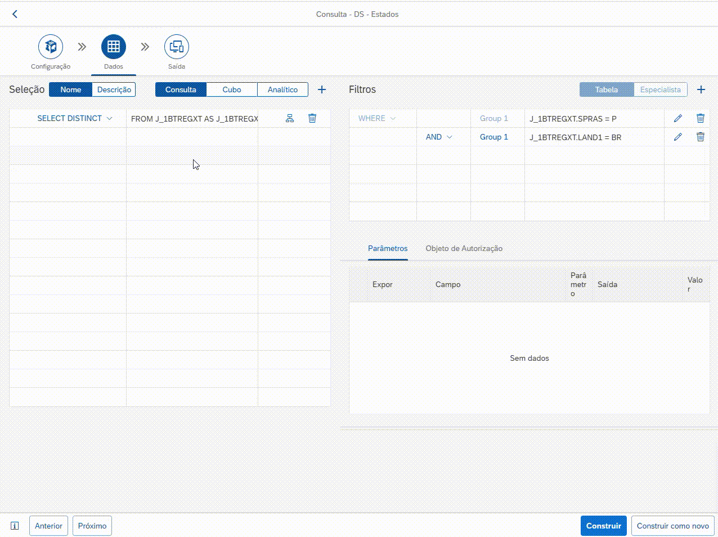Switch selection mode to Analítico
This screenshot has width=718, height=537.
coord(282,89)
